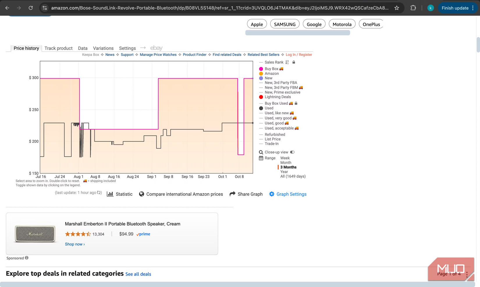Viewport: 480px width, 287px height.
Task: Show the Refurbished price series
Action: (x=272, y=135)
